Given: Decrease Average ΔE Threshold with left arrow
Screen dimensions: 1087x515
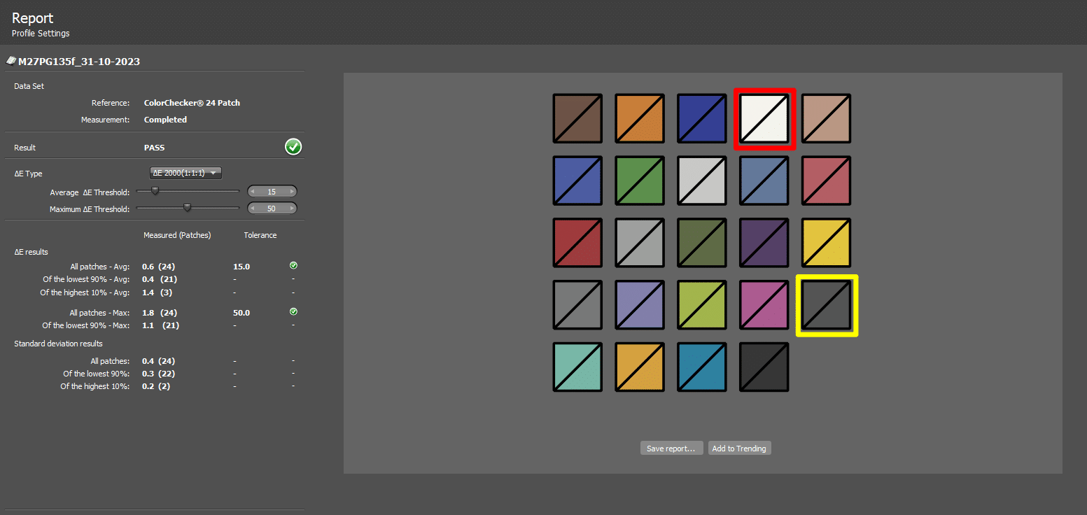Looking at the screenshot, I should [x=253, y=192].
